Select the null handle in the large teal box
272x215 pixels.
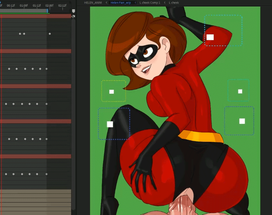tap(210, 37)
